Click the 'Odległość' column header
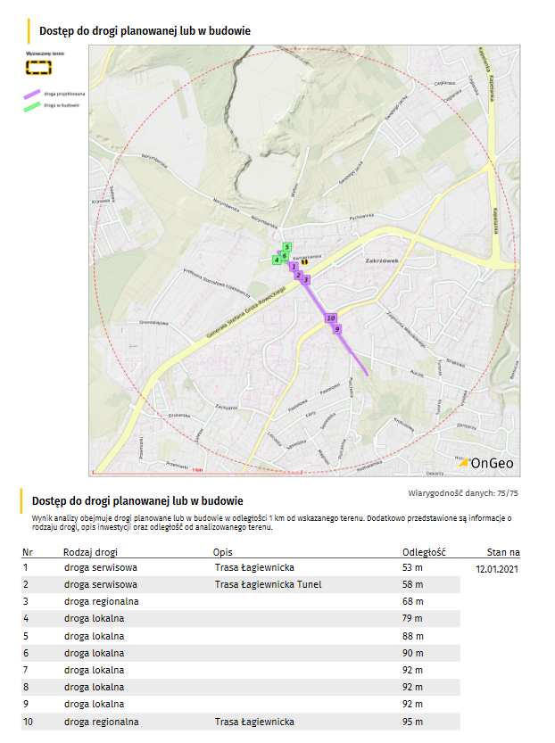The width and height of the screenshot is (555, 743). tap(424, 552)
